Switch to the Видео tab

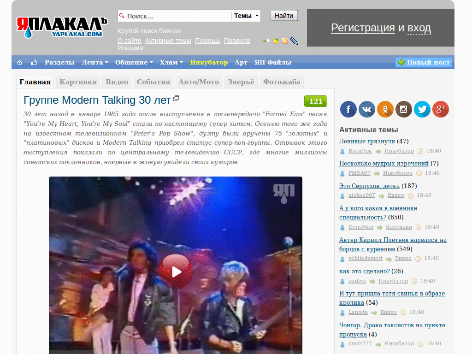(x=117, y=82)
